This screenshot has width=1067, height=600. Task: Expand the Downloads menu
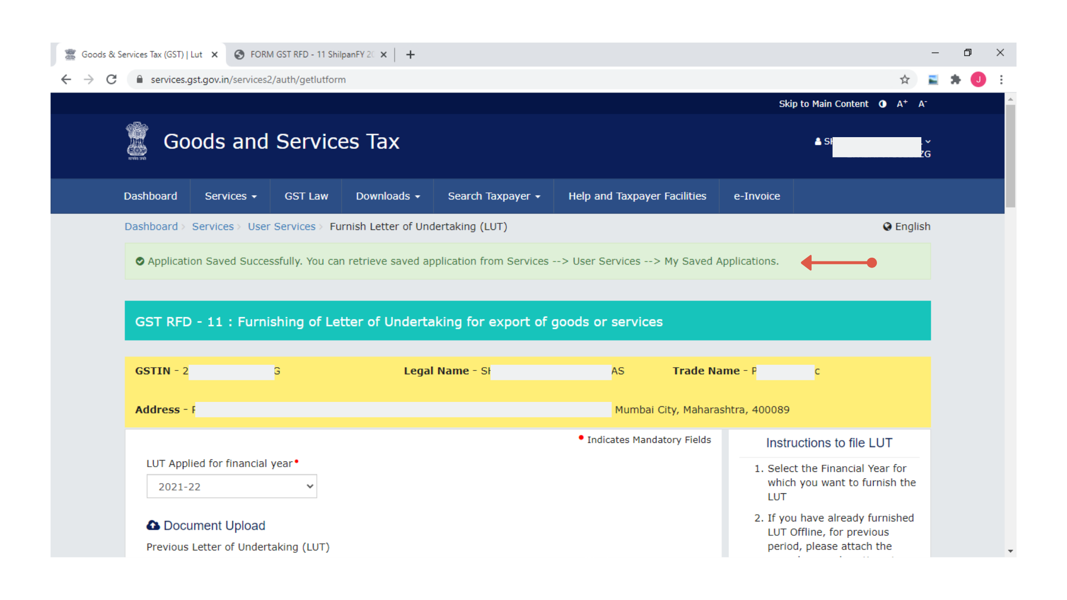(x=388, y=196)
